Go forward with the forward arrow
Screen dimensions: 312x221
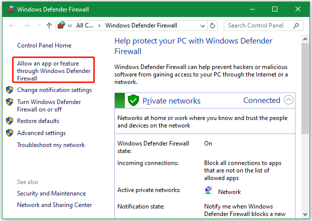tap(27, 25)
